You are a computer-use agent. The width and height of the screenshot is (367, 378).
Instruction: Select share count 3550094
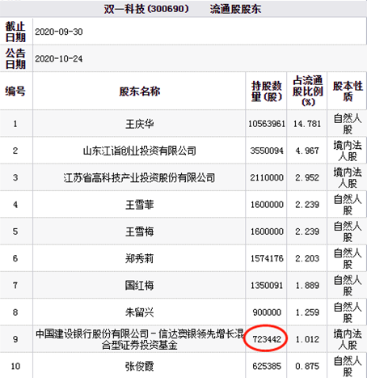[x=267, y=151]
